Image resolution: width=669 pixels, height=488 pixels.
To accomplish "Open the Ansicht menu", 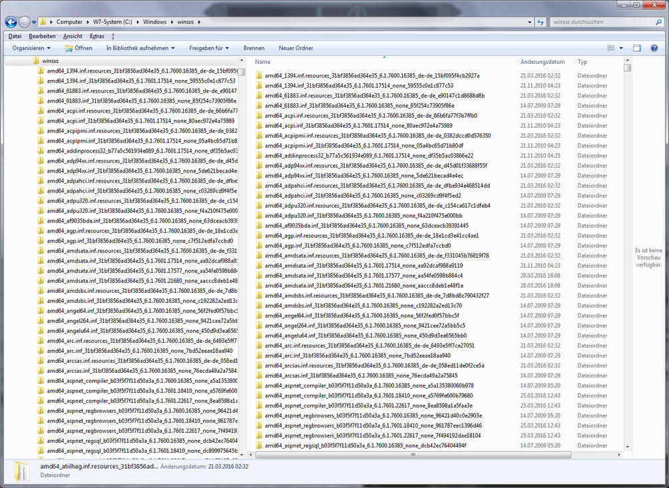I will 73,36.
